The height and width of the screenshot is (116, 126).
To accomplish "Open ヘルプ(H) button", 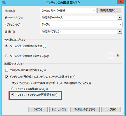I will point(111,109).
